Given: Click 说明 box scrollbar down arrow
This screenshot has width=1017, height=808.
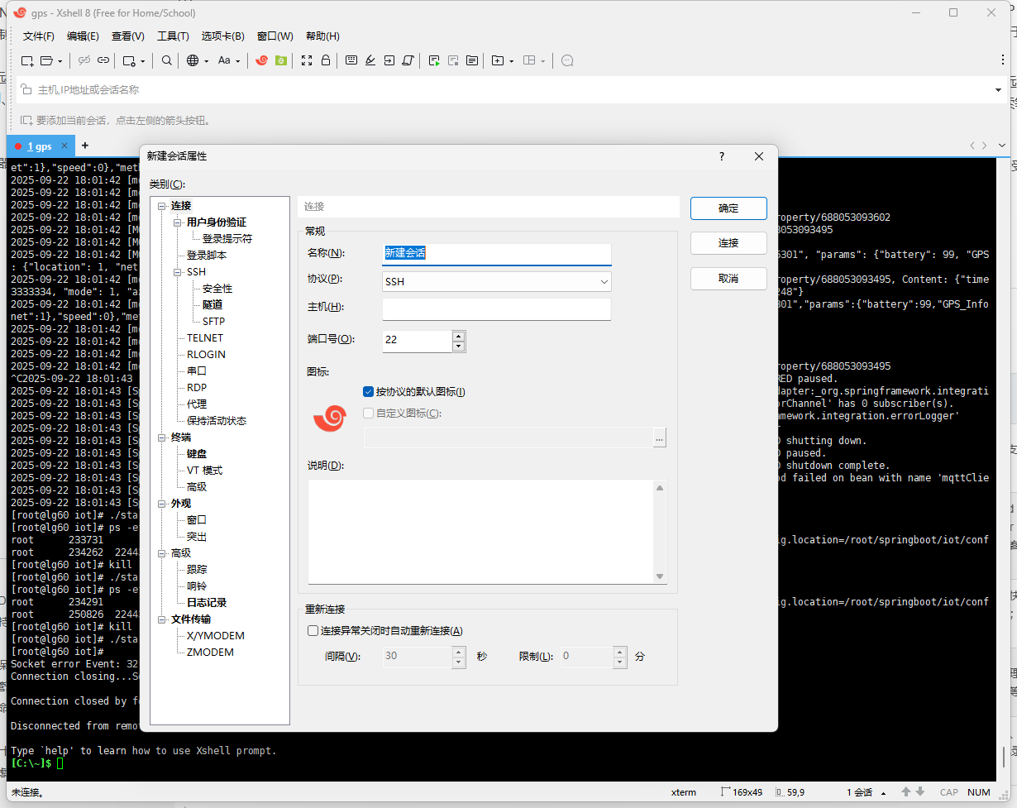Looking at the screenshot, I should [x=660, y=576].
